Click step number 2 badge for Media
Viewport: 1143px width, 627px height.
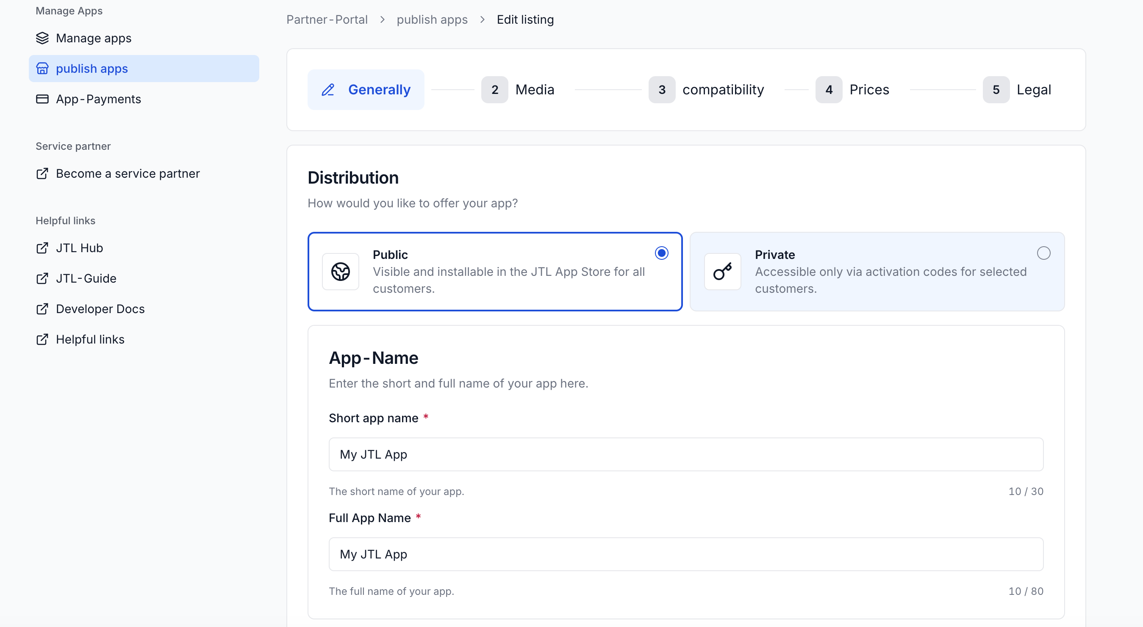click(x=495, y=90)
